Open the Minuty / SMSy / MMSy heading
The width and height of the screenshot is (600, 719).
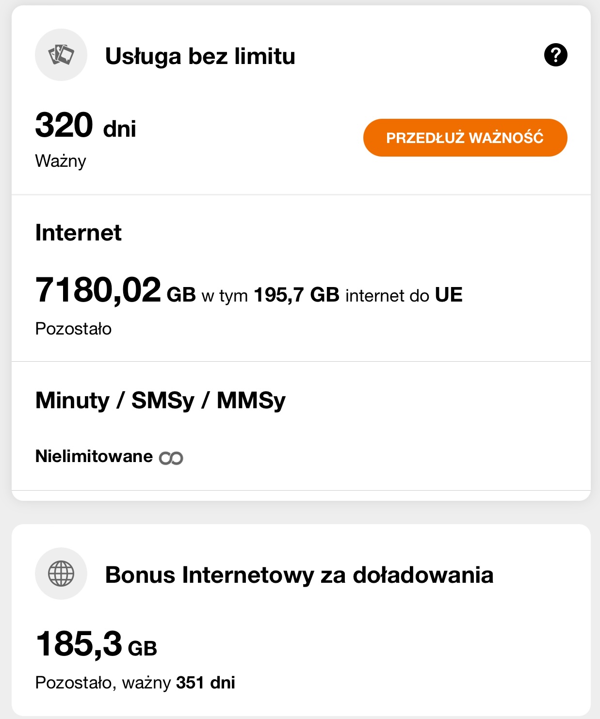161,400
